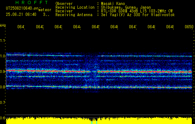Click the 1.1 frequency axis label

(x=2, y=41)
